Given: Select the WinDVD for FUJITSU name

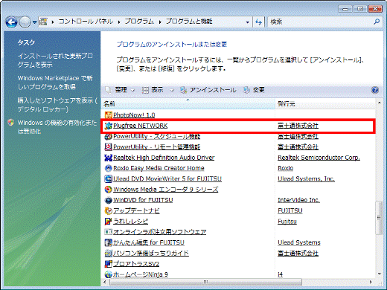Looking at the screenshot, I should (143, 200).
